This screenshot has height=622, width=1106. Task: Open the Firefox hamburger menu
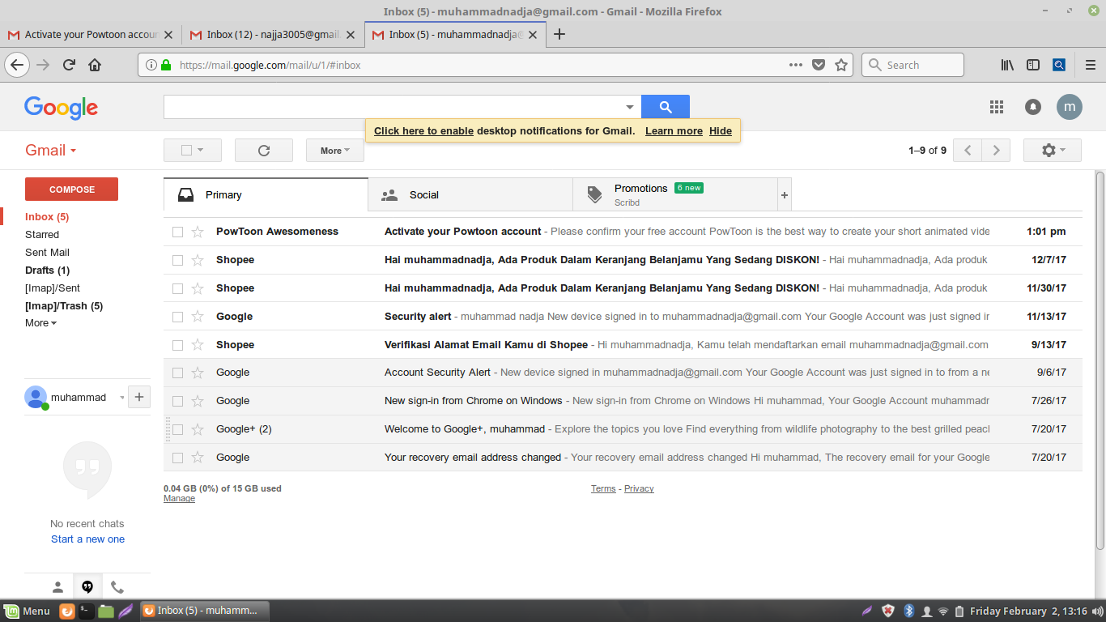click(x=1090, y=65)
